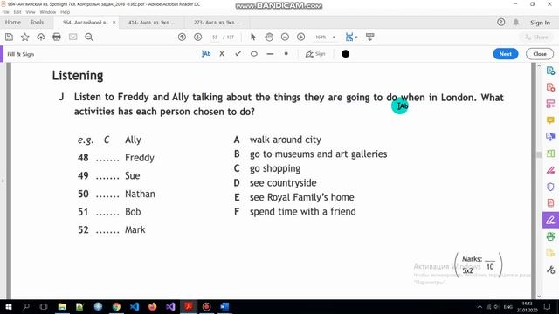Click Sign In at top right
Viewport: 559px width, 314px height.
coord(540,23)
